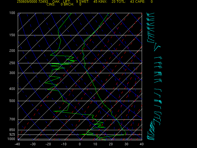Click the 300 pressure level label

[x=12, y=73]
